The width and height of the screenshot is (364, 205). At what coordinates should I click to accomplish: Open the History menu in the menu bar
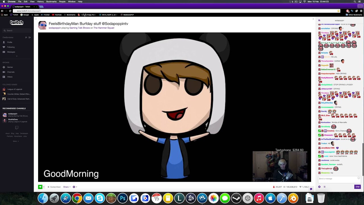click(x=40, y=1)
